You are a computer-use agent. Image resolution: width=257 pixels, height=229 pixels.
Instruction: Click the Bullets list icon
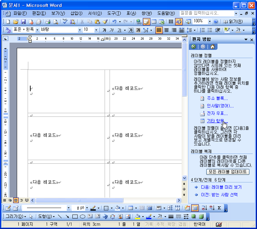coord(210,30)
